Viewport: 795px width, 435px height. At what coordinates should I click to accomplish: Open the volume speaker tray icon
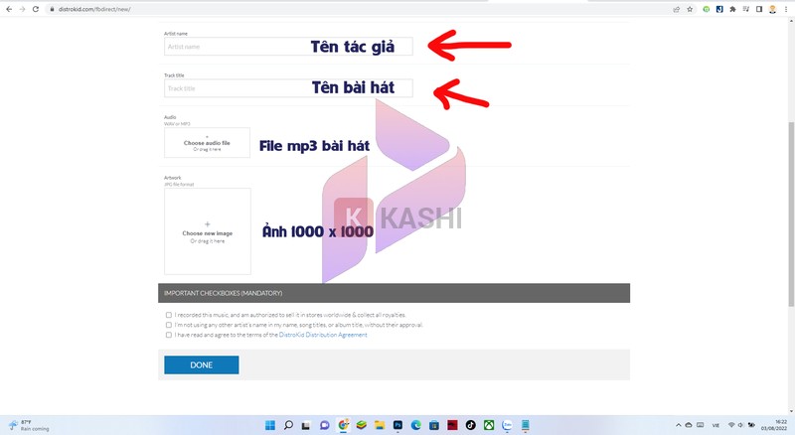click(740, 425)
